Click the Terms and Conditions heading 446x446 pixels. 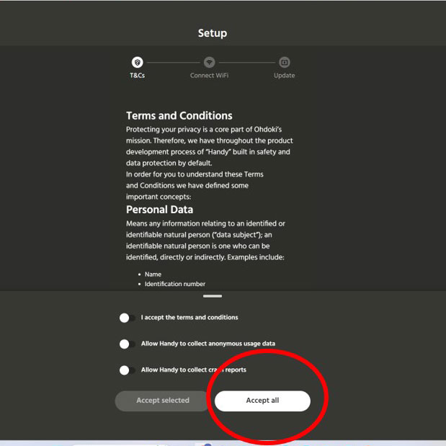(x=179, y=115)
